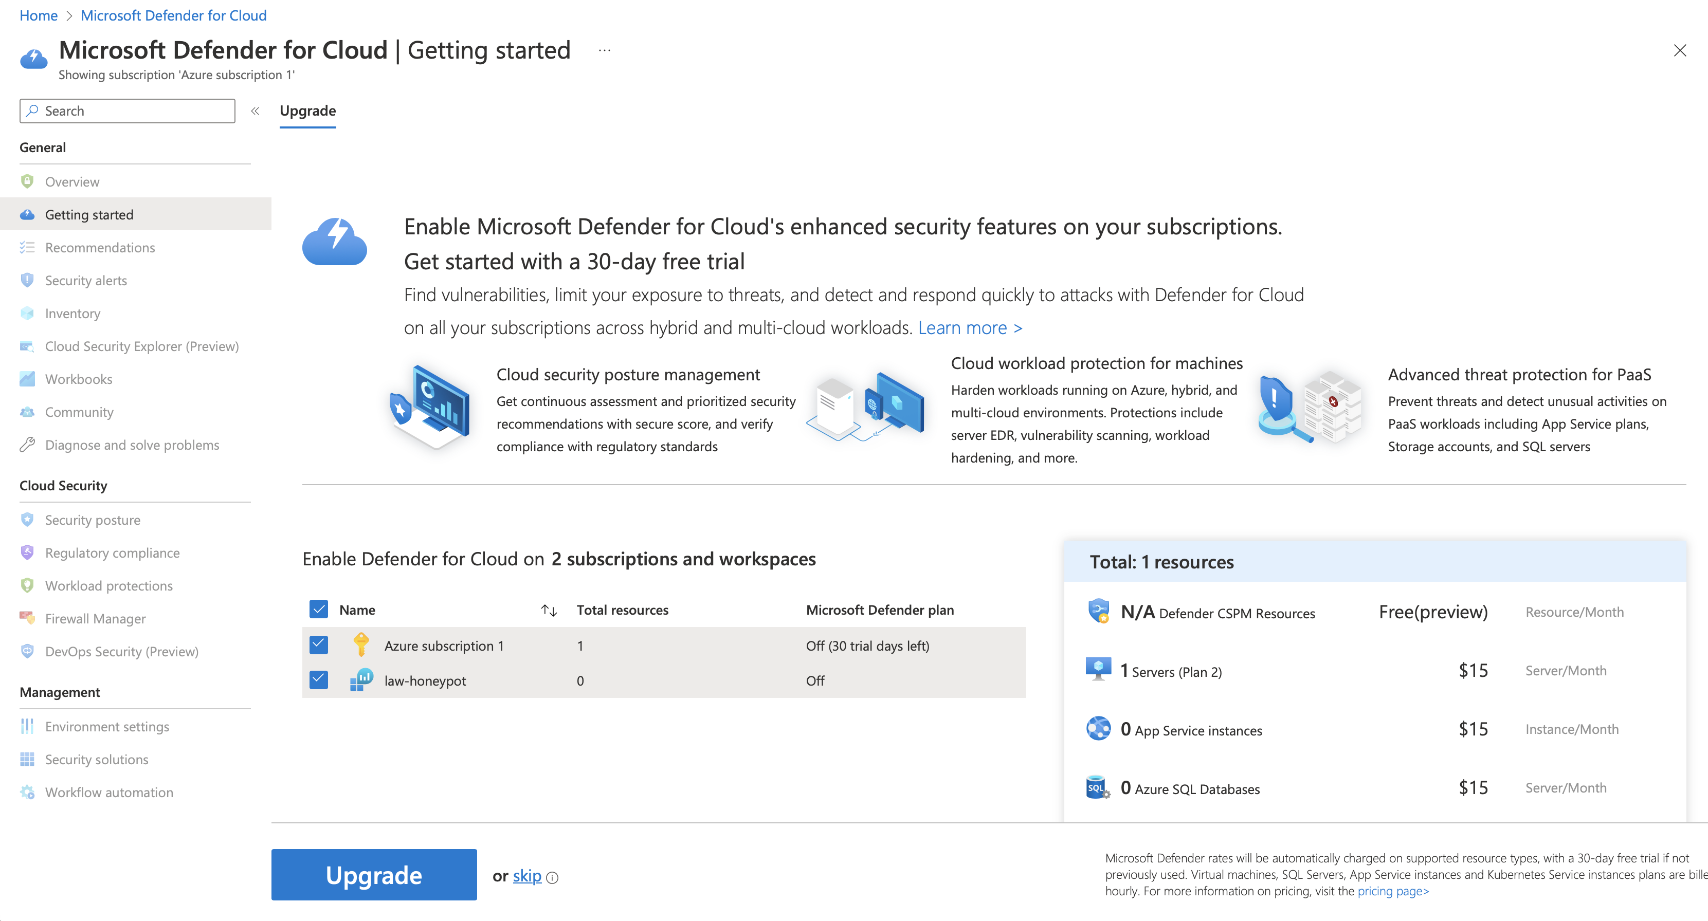
Task: Click the Overview shield icon
Action: 27,181
